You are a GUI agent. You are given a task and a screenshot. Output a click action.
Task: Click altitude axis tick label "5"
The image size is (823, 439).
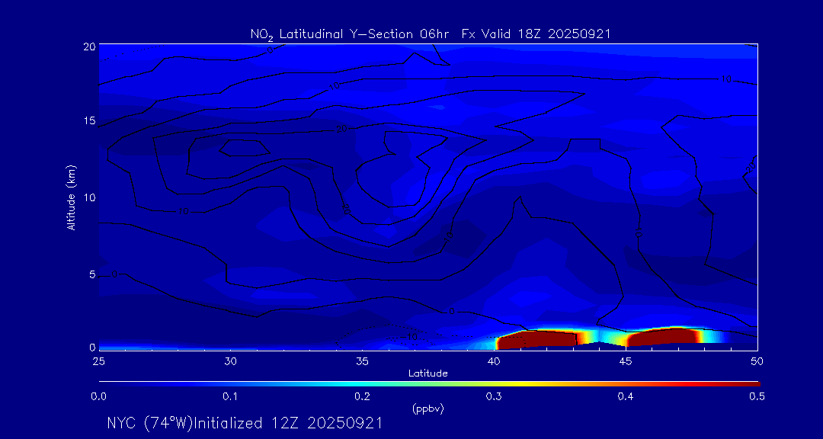point(92,274)
